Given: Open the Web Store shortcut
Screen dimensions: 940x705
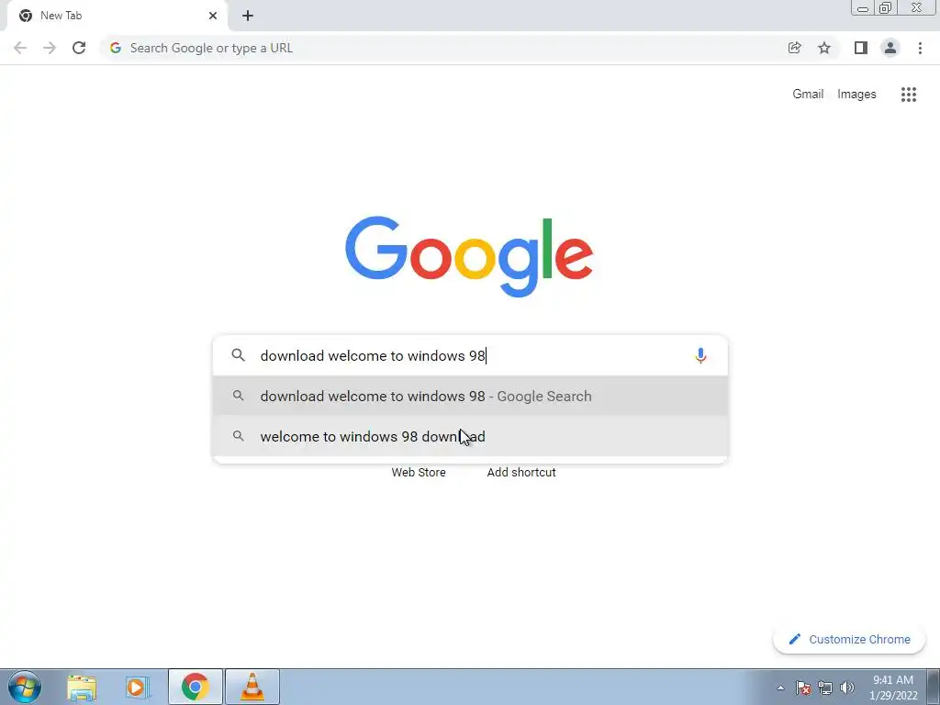Looking at the screenshot, I should [419, 473].
